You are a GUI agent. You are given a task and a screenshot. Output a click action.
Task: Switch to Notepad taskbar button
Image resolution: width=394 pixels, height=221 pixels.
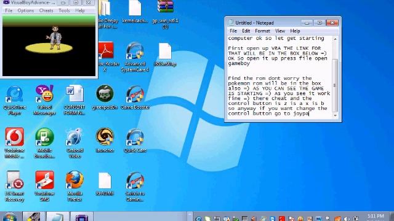click(57, 217)
